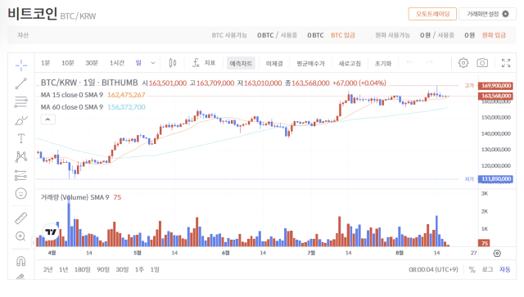Image resolution: width=524 pixels, height=297 pixels.
Task: Take a chart snapshot with camera icon
Action: tap(482, 63)
